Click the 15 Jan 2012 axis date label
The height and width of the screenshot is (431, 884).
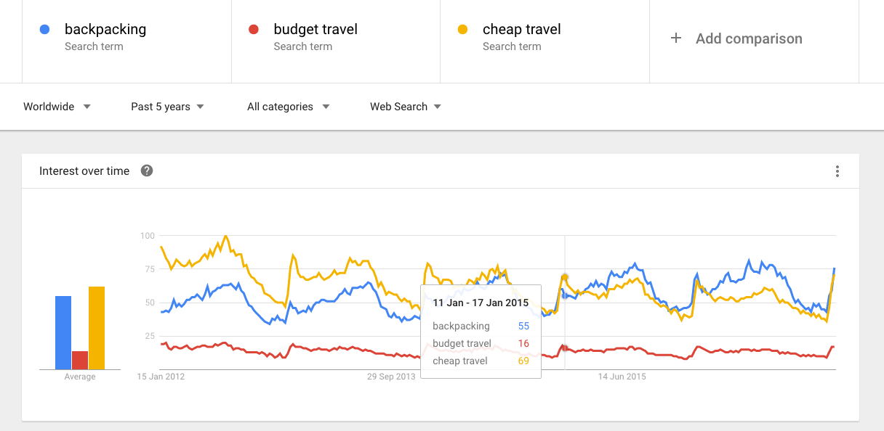pos(161,377)
